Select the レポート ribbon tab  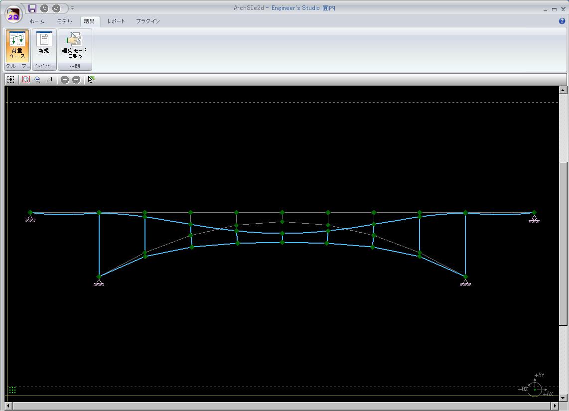pyautogui.click(x=116, y=21)
